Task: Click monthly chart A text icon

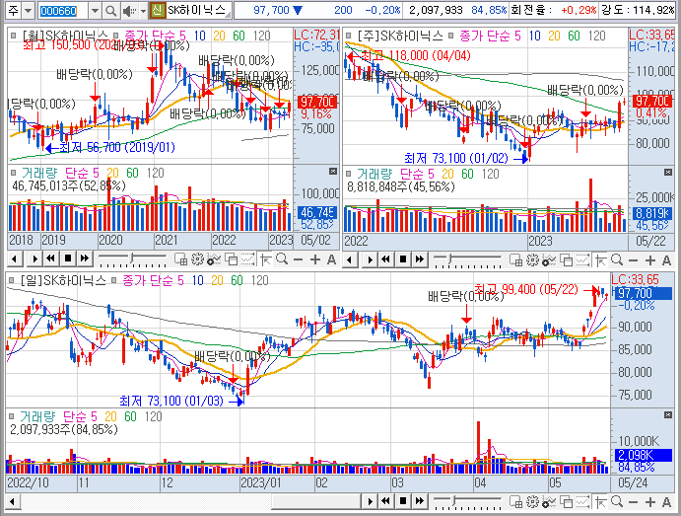Action: click(331, 259)
